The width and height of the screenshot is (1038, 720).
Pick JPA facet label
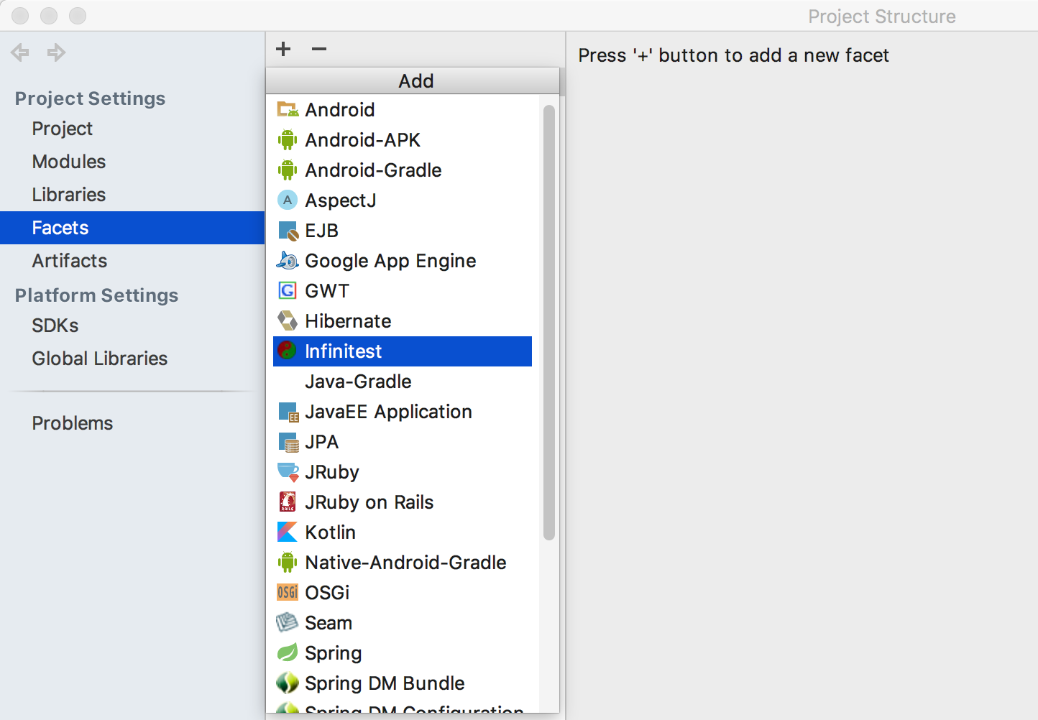322,442
